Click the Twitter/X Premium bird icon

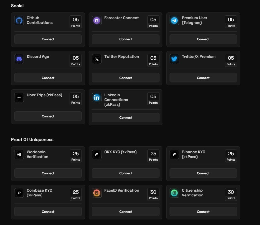click(x=174, y=59)
